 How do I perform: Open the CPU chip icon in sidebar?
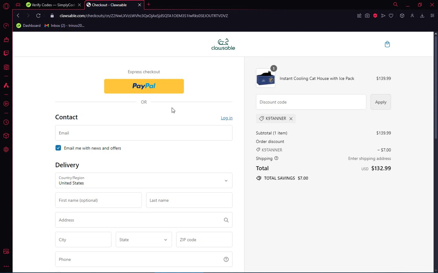6,67
